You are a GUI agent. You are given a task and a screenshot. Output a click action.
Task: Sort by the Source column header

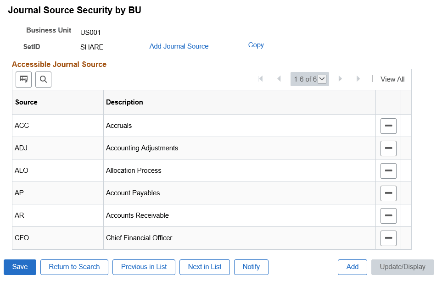tap(26, 102)
